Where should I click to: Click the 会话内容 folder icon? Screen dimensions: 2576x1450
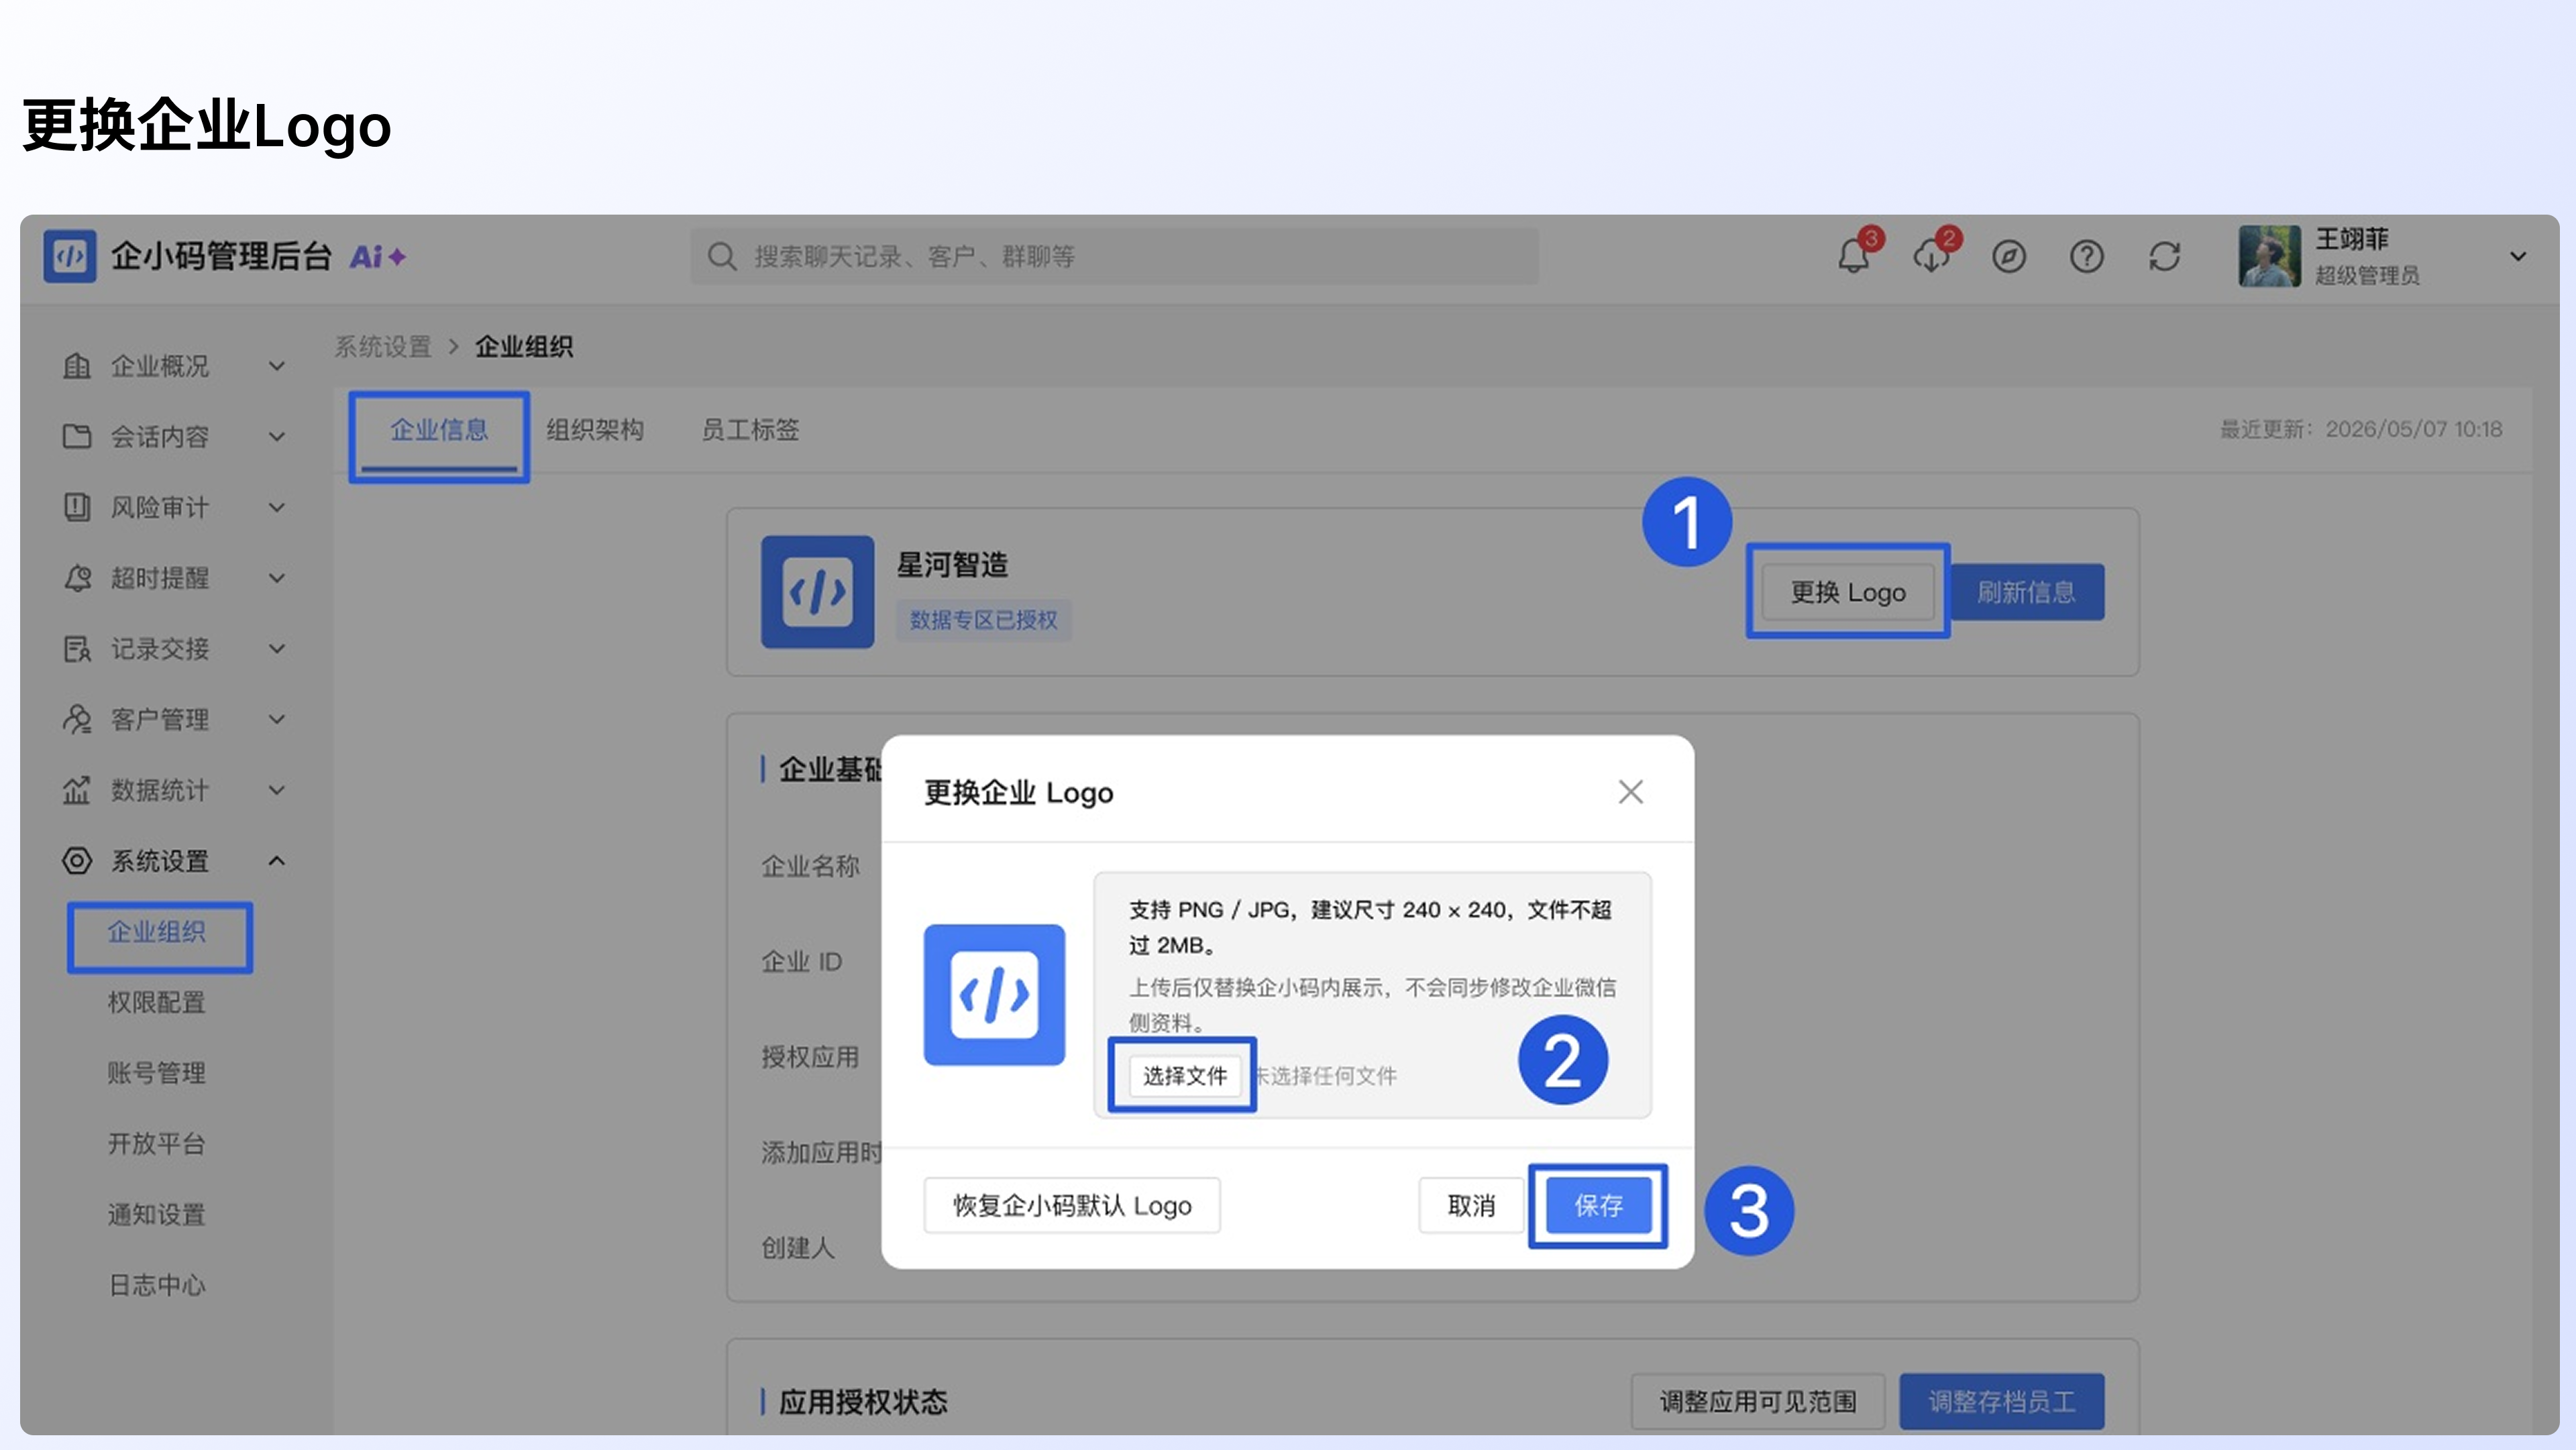point(77,437)
